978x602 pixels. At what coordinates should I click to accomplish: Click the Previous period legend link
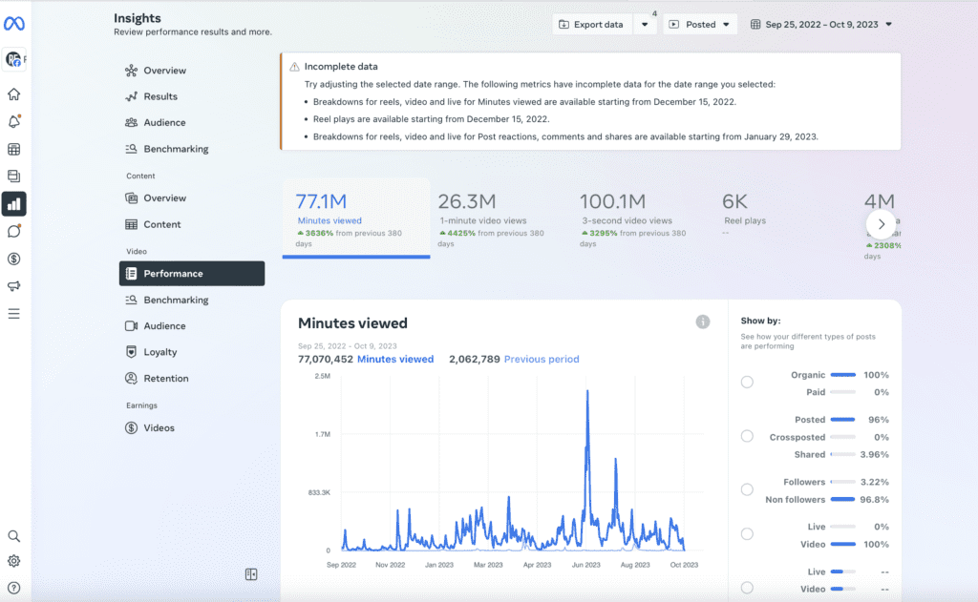[x=541, y=360]
